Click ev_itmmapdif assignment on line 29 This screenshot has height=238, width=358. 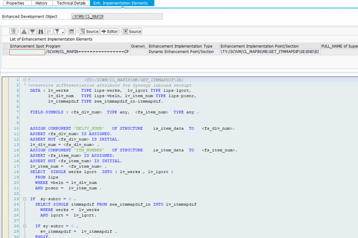(78, 231)
